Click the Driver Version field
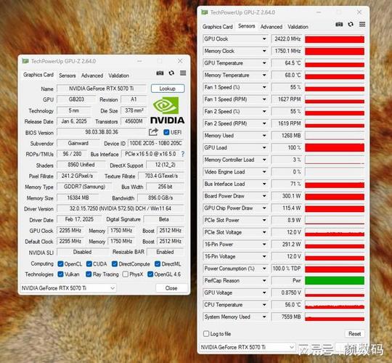This screenshot has height=363, width=392. pos(121,208)
